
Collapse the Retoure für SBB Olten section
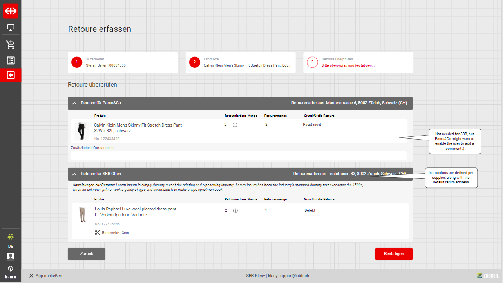pyautogui.click(x=74, y=174)
